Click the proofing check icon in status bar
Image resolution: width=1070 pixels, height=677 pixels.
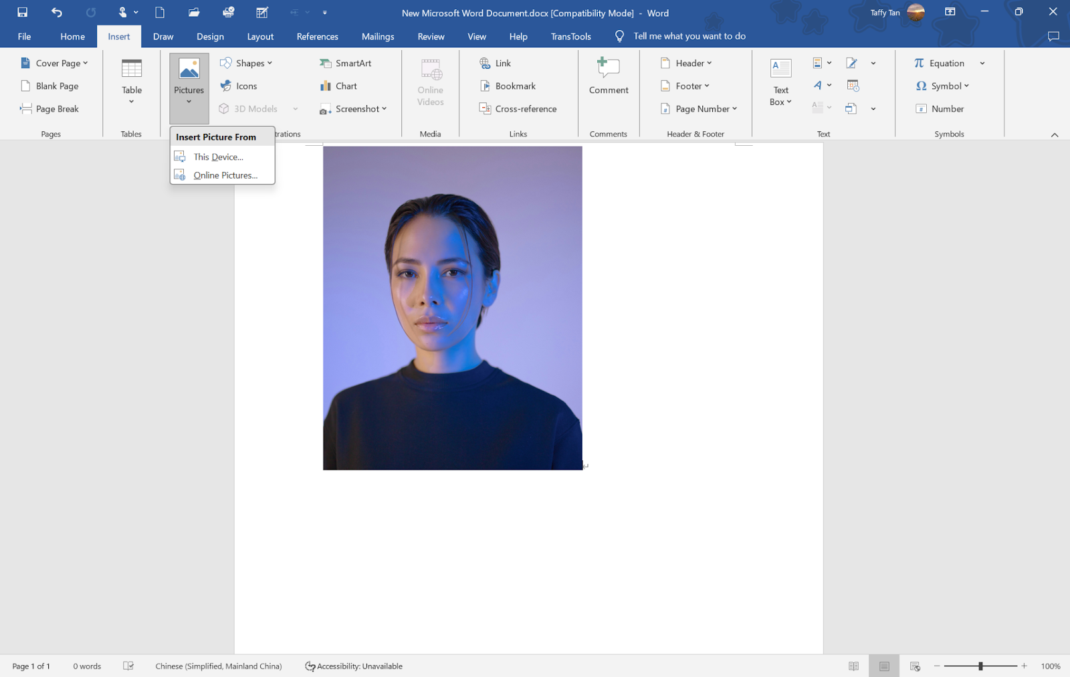pos(128,666)
